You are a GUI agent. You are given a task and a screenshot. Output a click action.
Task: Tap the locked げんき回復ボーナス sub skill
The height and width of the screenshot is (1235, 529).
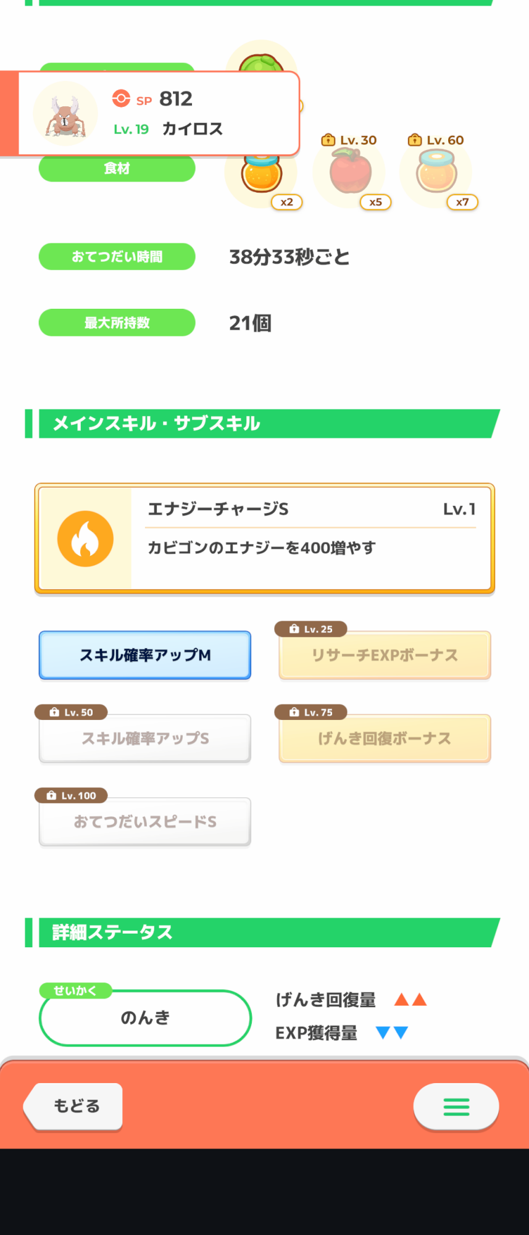coord(385,739)
